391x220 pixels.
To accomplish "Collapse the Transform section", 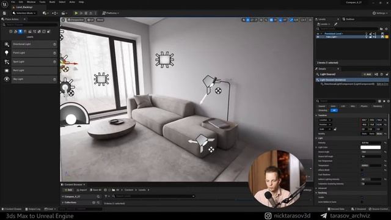I will pos(316,116).
